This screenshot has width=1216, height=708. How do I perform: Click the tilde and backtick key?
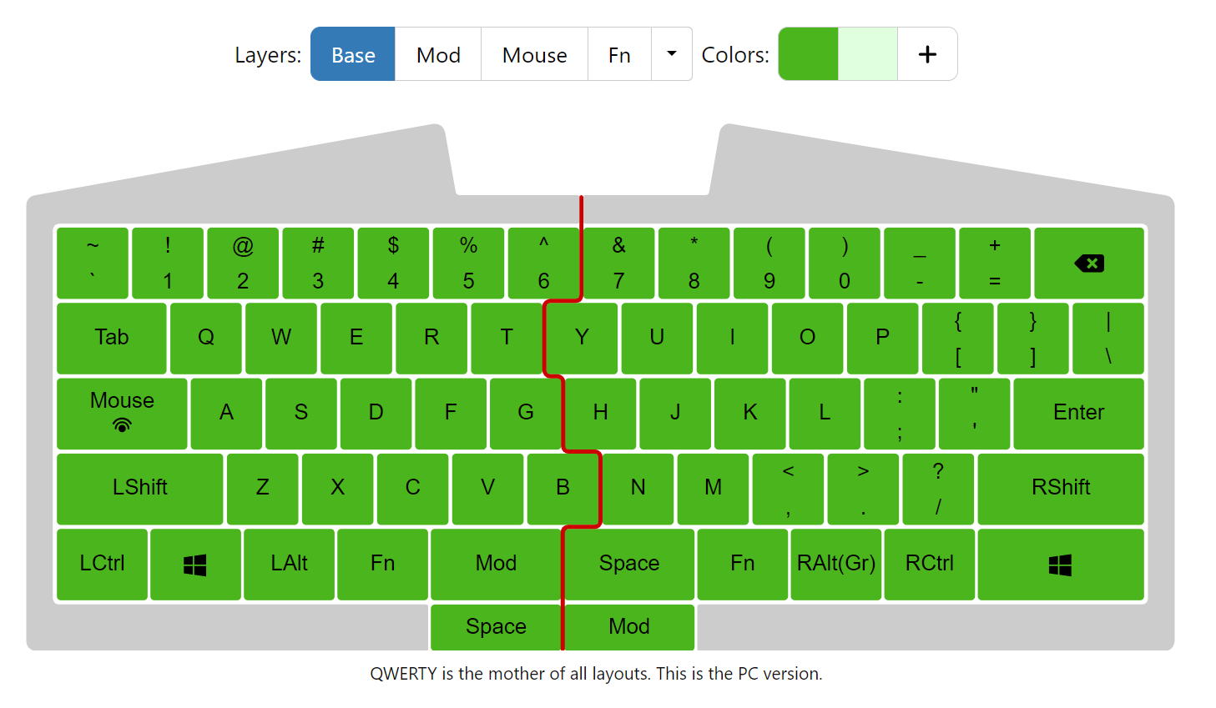point(93,263)
